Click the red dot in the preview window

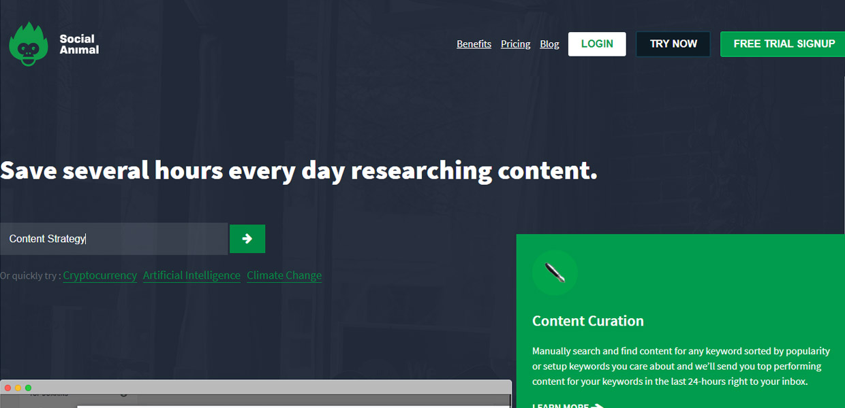[x=8, y=388]
